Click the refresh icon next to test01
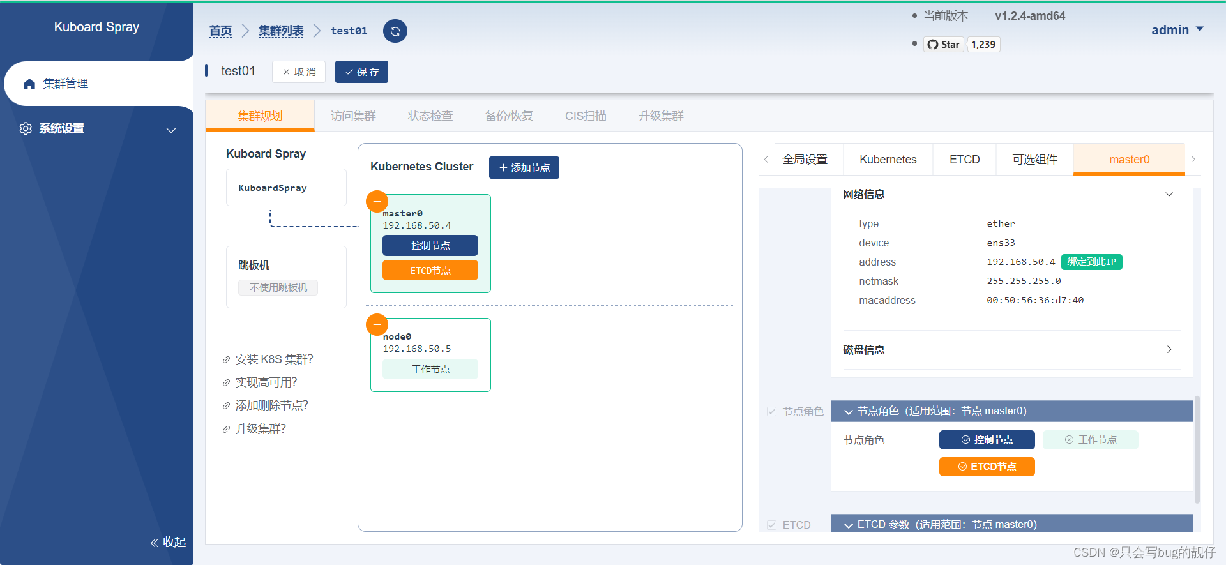Screen dimensions: 1226x565 (x=395, y=31)
